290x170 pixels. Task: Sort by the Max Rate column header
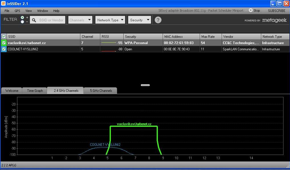tap(211, 37)
